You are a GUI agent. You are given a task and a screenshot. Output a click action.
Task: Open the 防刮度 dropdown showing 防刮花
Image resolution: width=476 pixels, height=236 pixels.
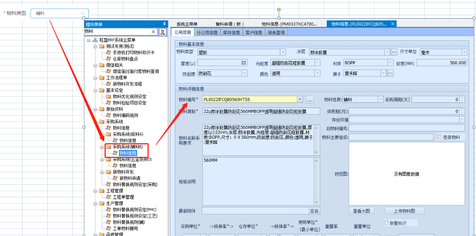click(244, 73)
